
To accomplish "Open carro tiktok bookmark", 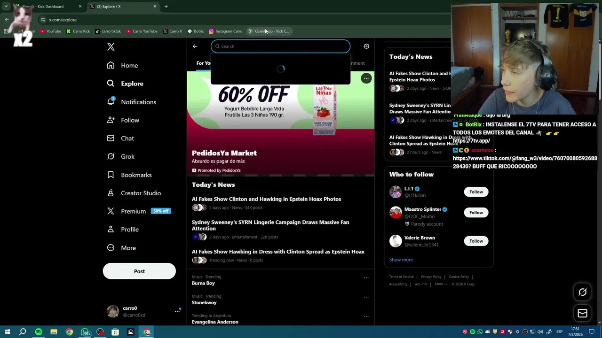I will (108, 31).
